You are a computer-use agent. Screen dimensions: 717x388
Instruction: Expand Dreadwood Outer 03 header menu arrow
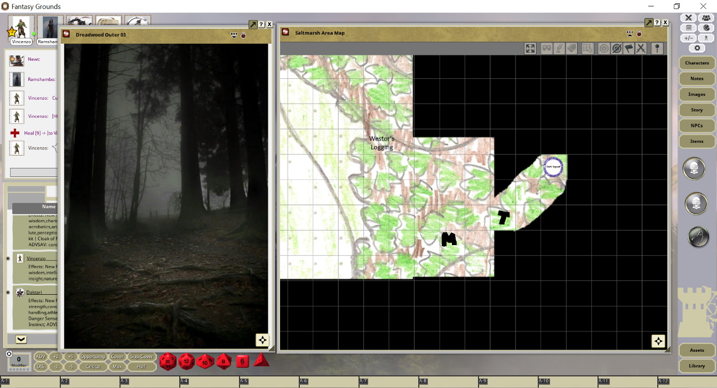pyautogui.click(x=234, y=35)
